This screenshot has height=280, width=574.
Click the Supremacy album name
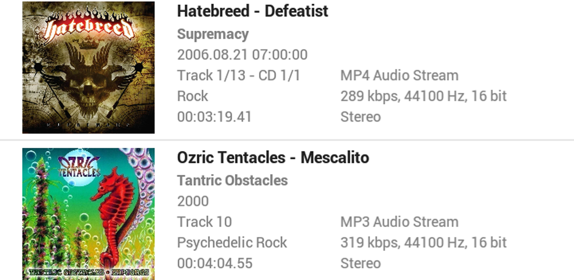point(213,34)
